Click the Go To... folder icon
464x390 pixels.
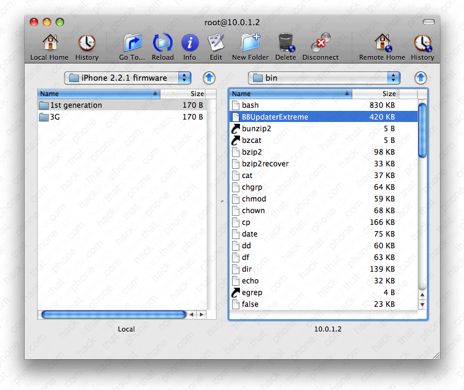132,43
